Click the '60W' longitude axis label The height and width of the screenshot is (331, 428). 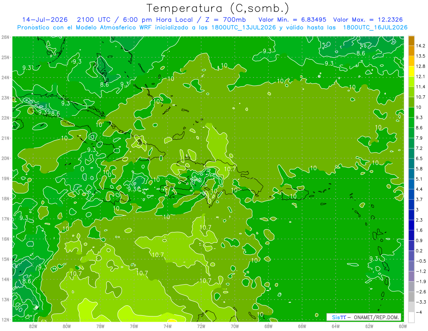coord(403,326)
